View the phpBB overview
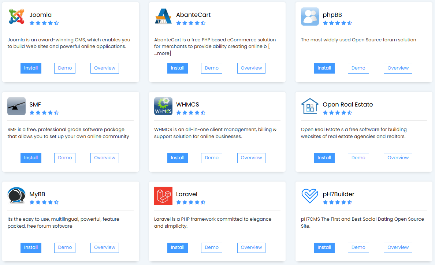 398,68
